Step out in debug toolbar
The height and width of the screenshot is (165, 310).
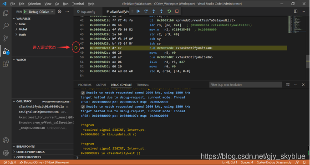tap(161, 11)
